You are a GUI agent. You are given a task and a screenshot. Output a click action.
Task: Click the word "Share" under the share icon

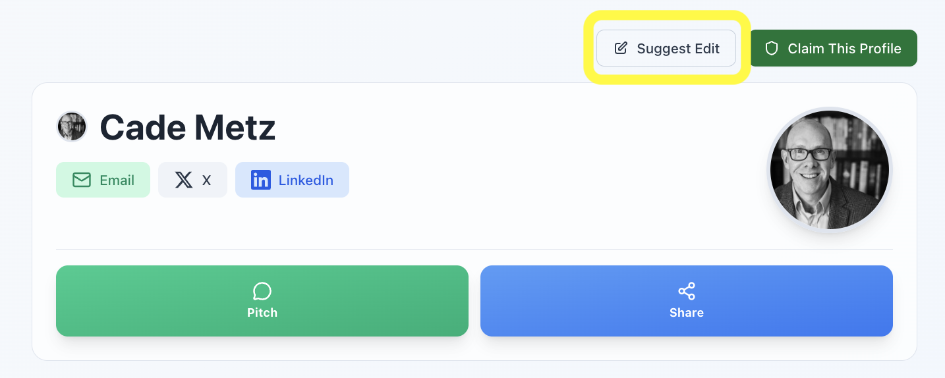point(687,313)
